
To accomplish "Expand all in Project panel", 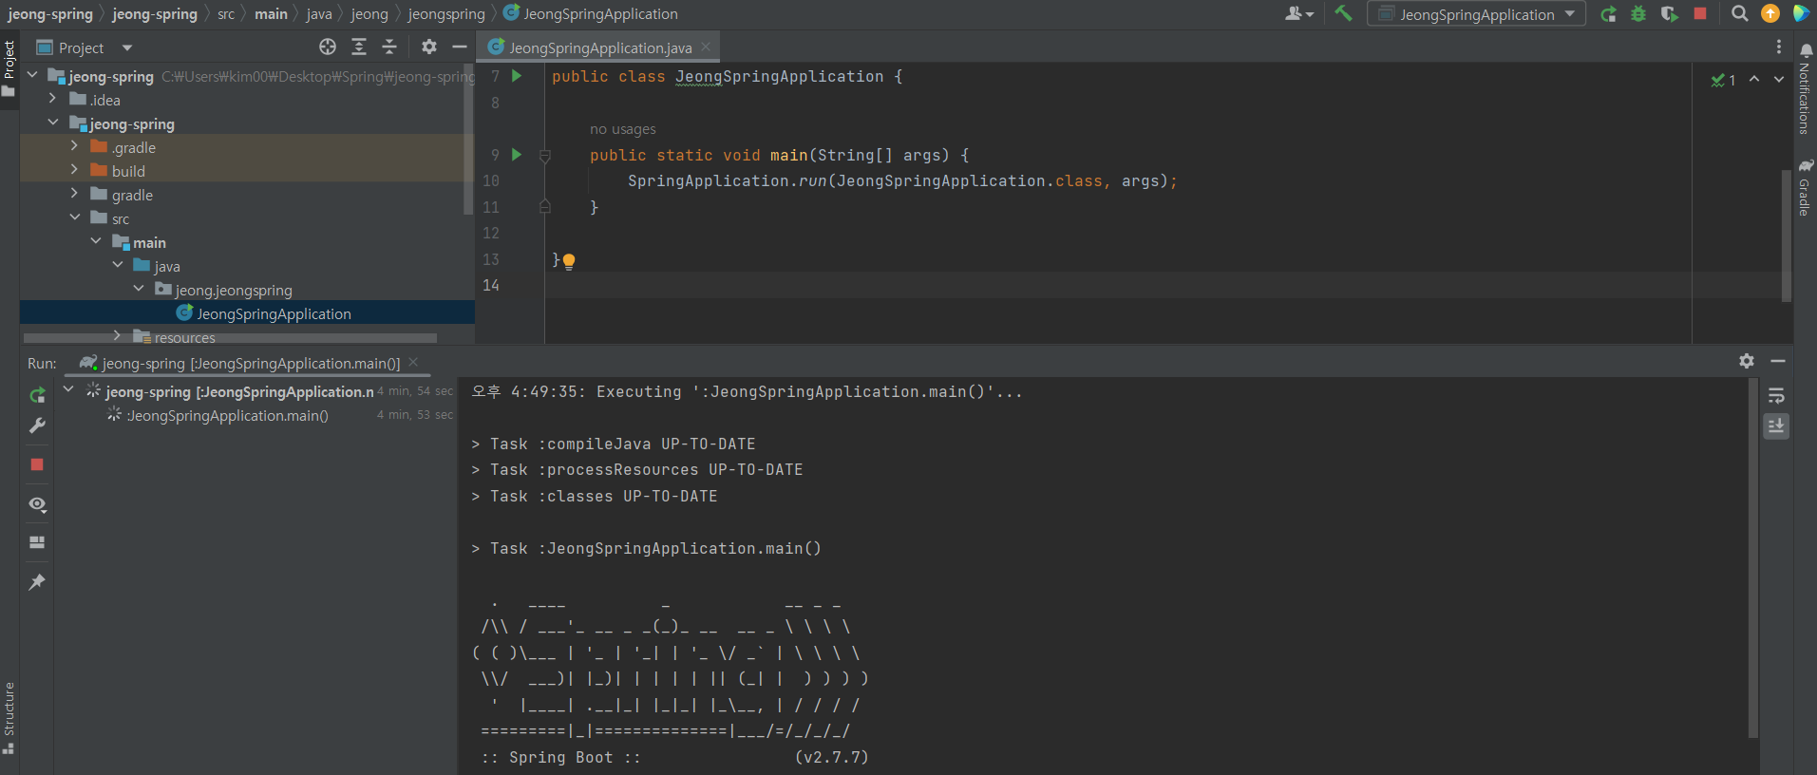I will tap(359, 47).
